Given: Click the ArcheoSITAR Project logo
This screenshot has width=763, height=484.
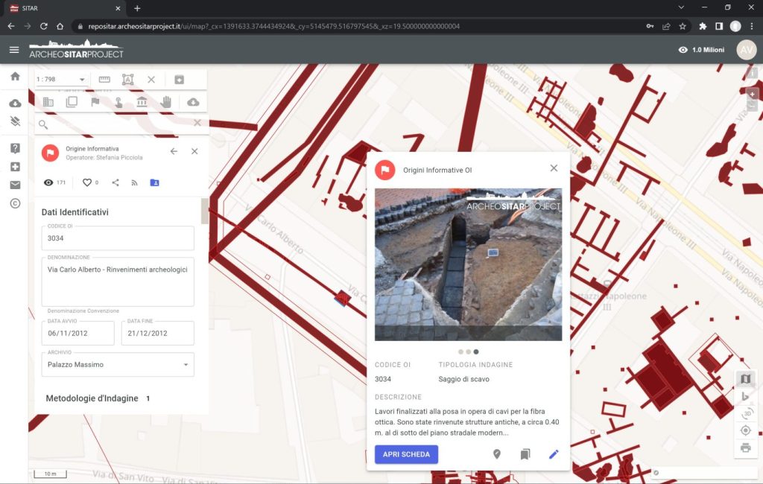Looking at the screenshot, I should 77,49.
